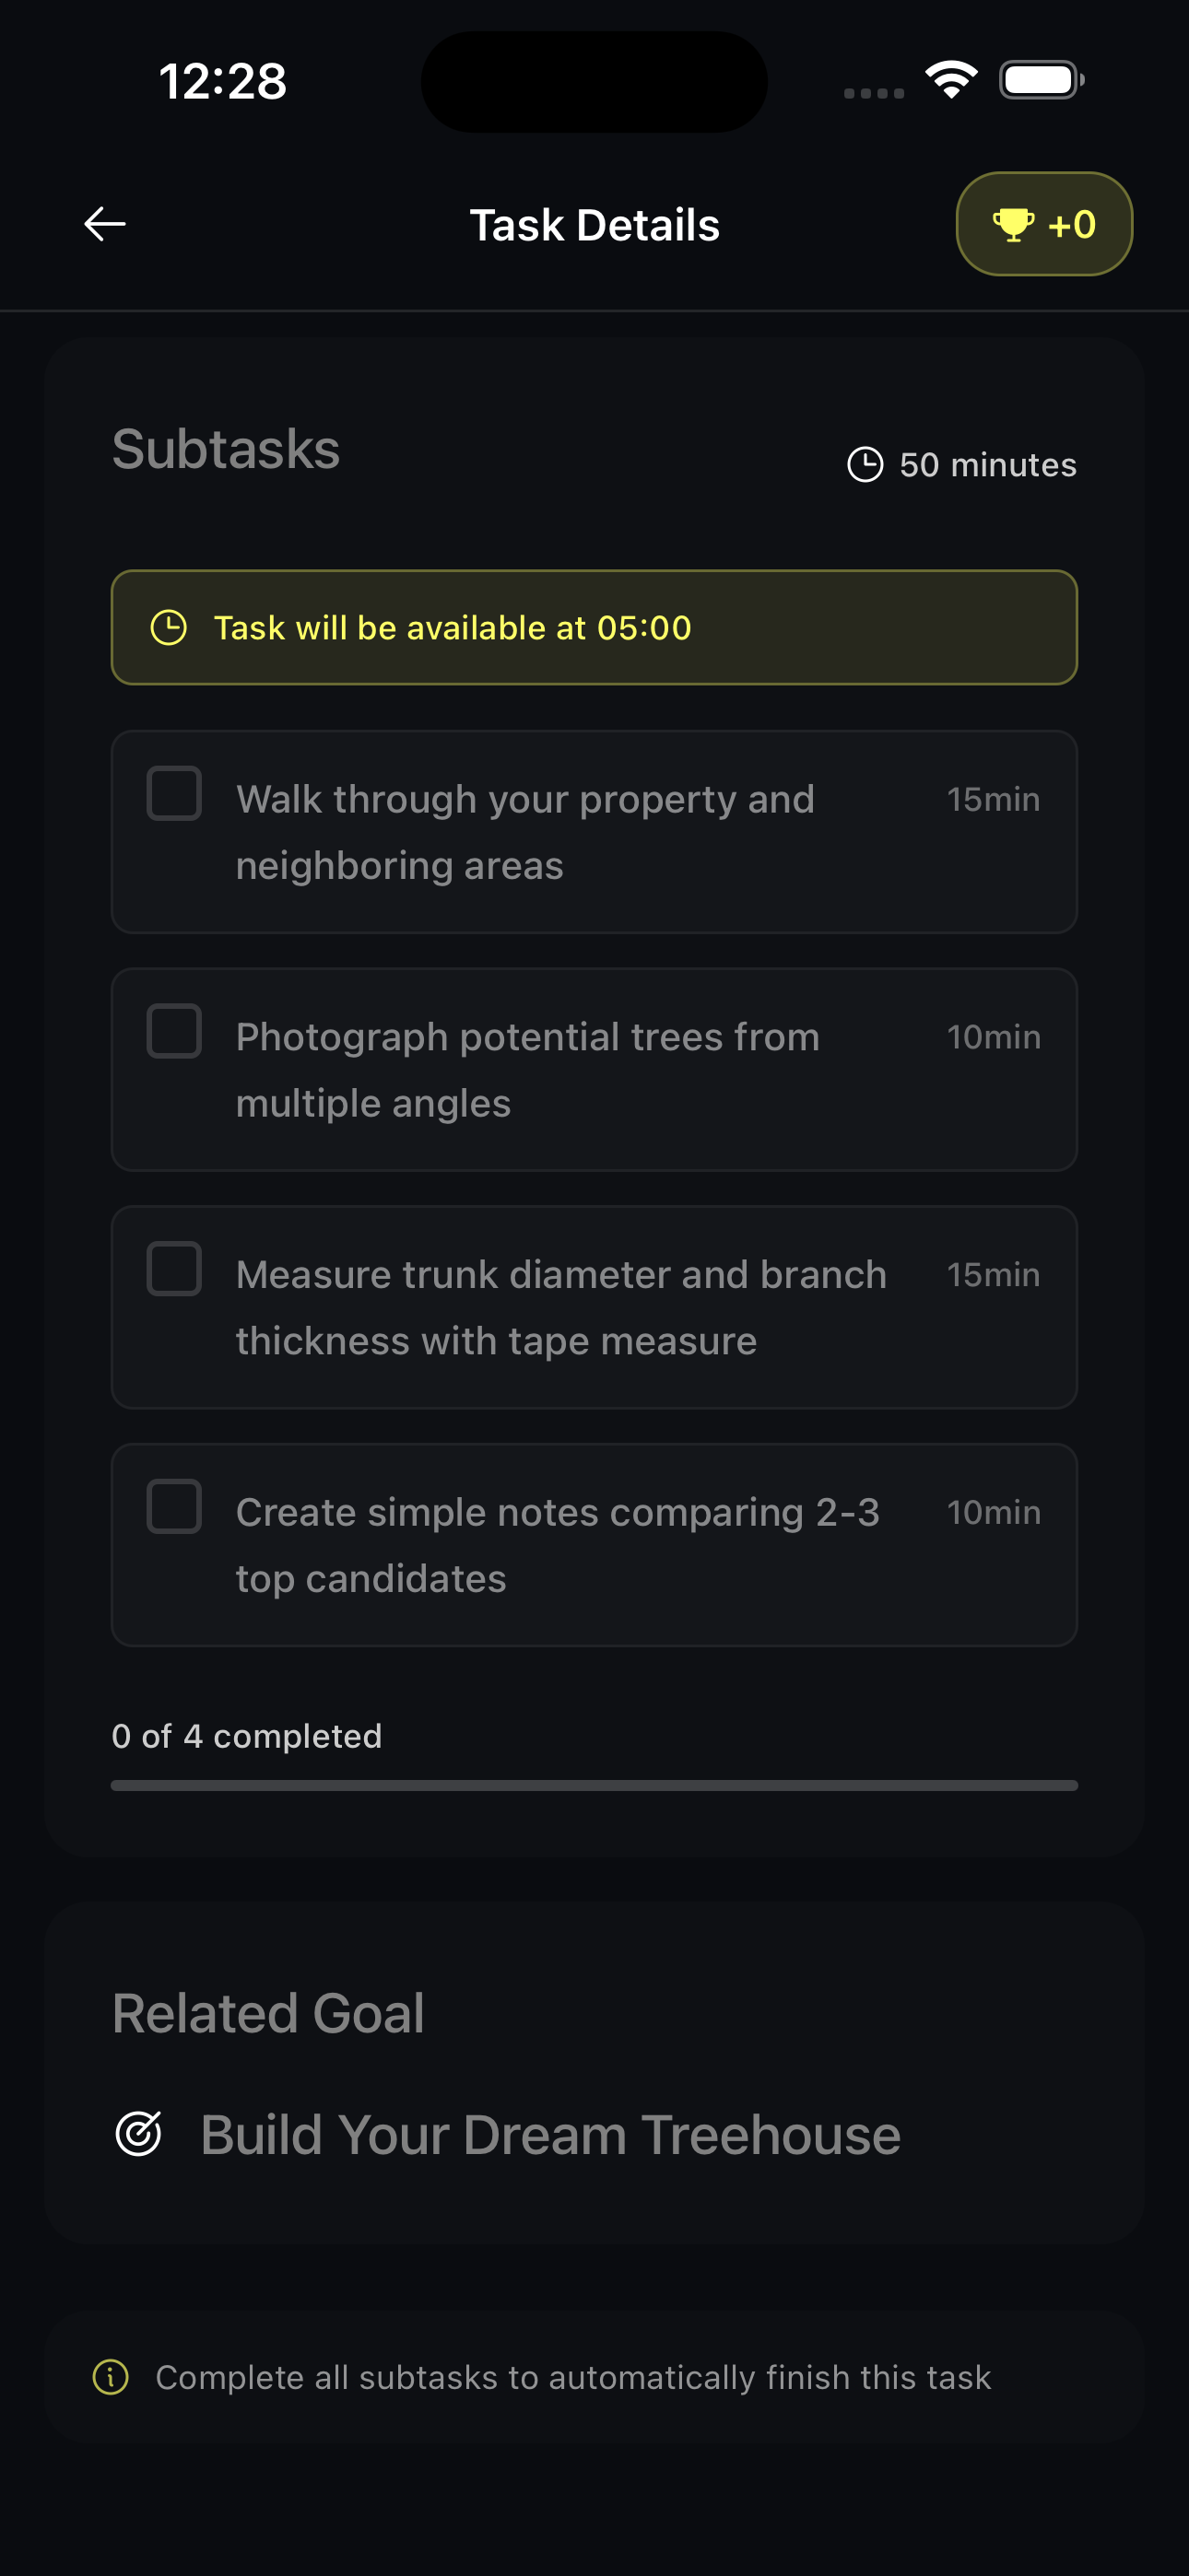1189x2576 pixels.
Task: Tap the back arrow to leave Task Details
Action: pyautogui.click(x=103, y=223)
